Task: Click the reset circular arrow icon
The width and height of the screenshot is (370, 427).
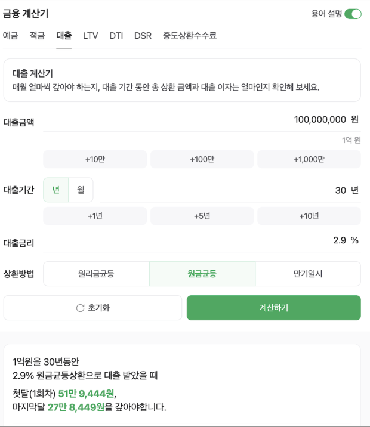Action: [x=80, y=308]
